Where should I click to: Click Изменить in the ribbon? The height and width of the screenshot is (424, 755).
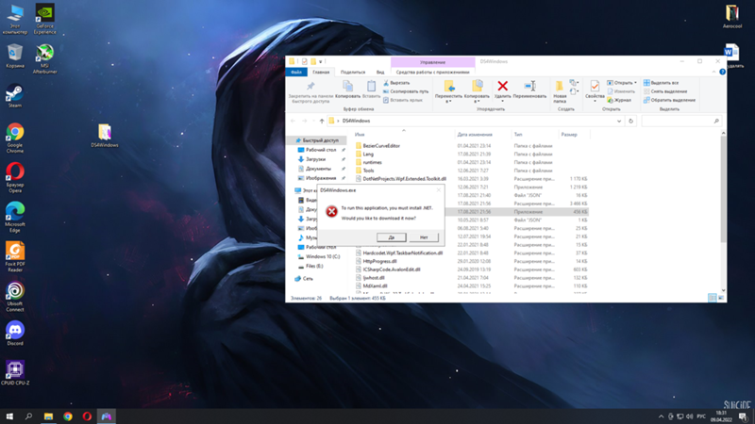click(x=621, y=91)
